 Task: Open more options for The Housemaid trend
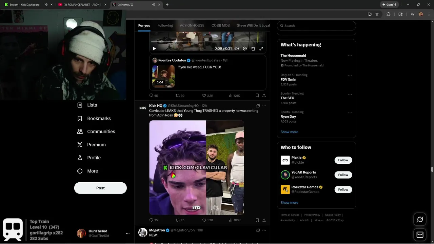[350, 55]
